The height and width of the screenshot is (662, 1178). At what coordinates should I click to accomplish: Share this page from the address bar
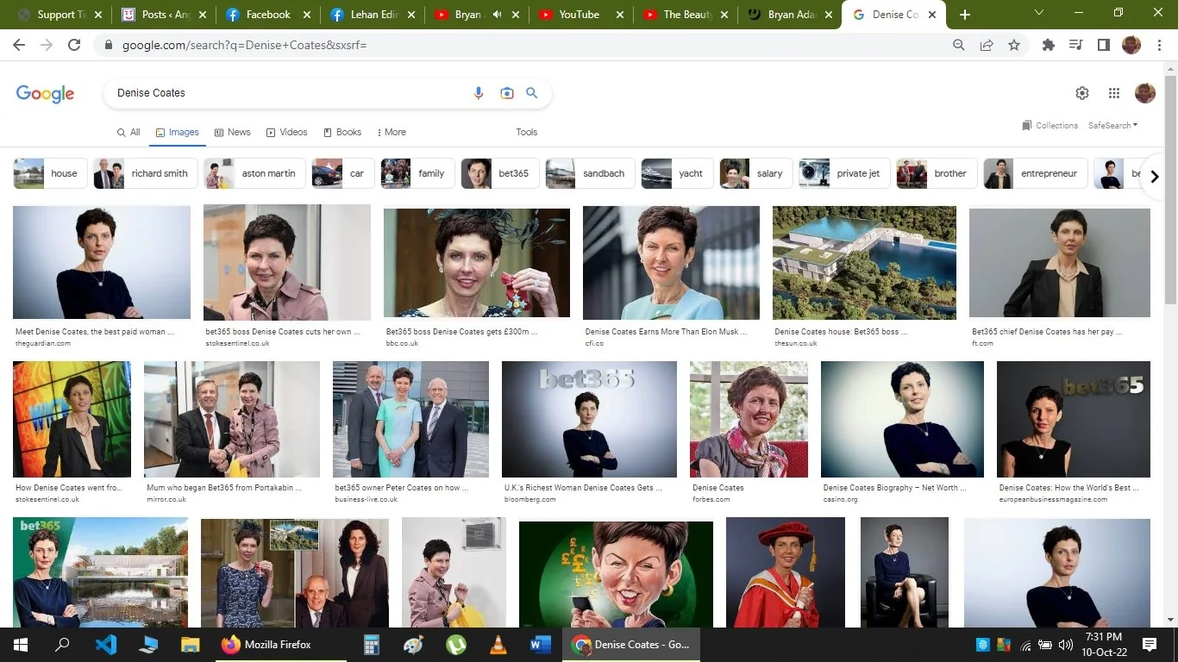pyautogui.click(x=987, y=45)
